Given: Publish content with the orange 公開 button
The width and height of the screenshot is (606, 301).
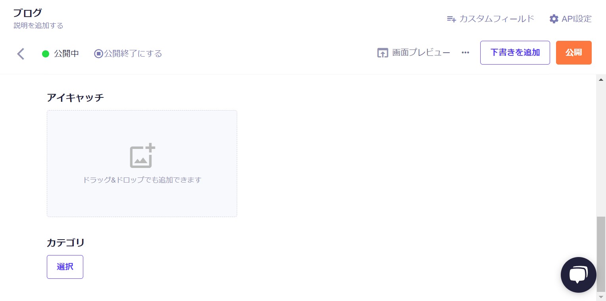Looking at the screenshot, I should [x=573, y=53].
